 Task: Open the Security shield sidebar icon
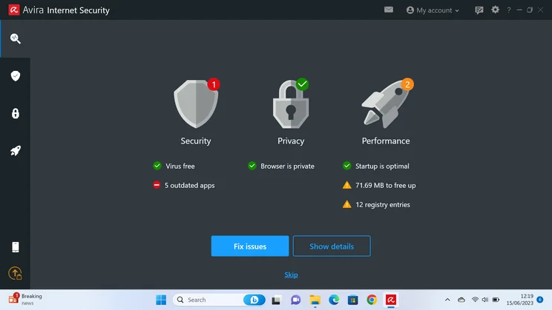pyautogui.click(x=15, y=75)
